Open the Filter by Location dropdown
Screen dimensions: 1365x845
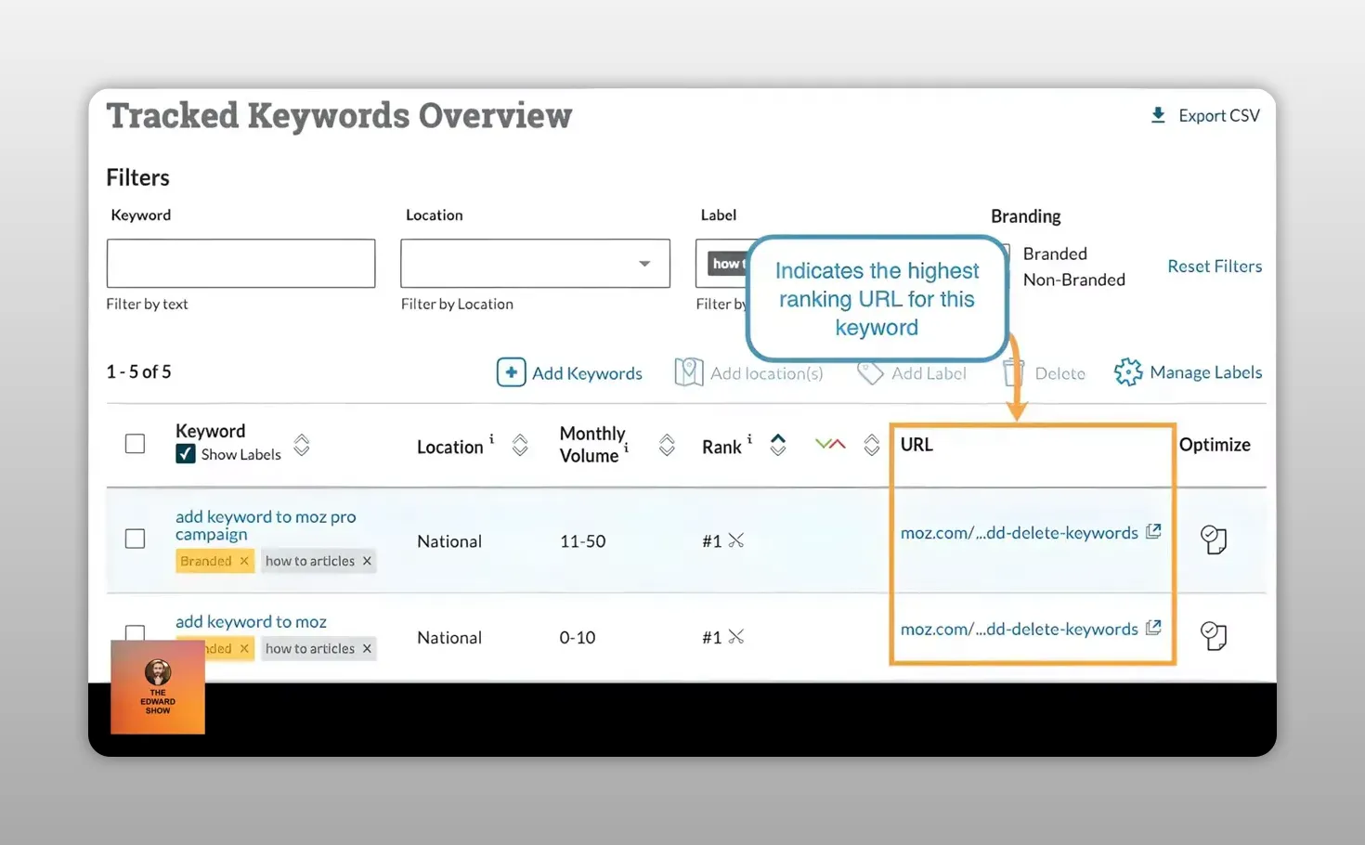(x=535, y=264)
